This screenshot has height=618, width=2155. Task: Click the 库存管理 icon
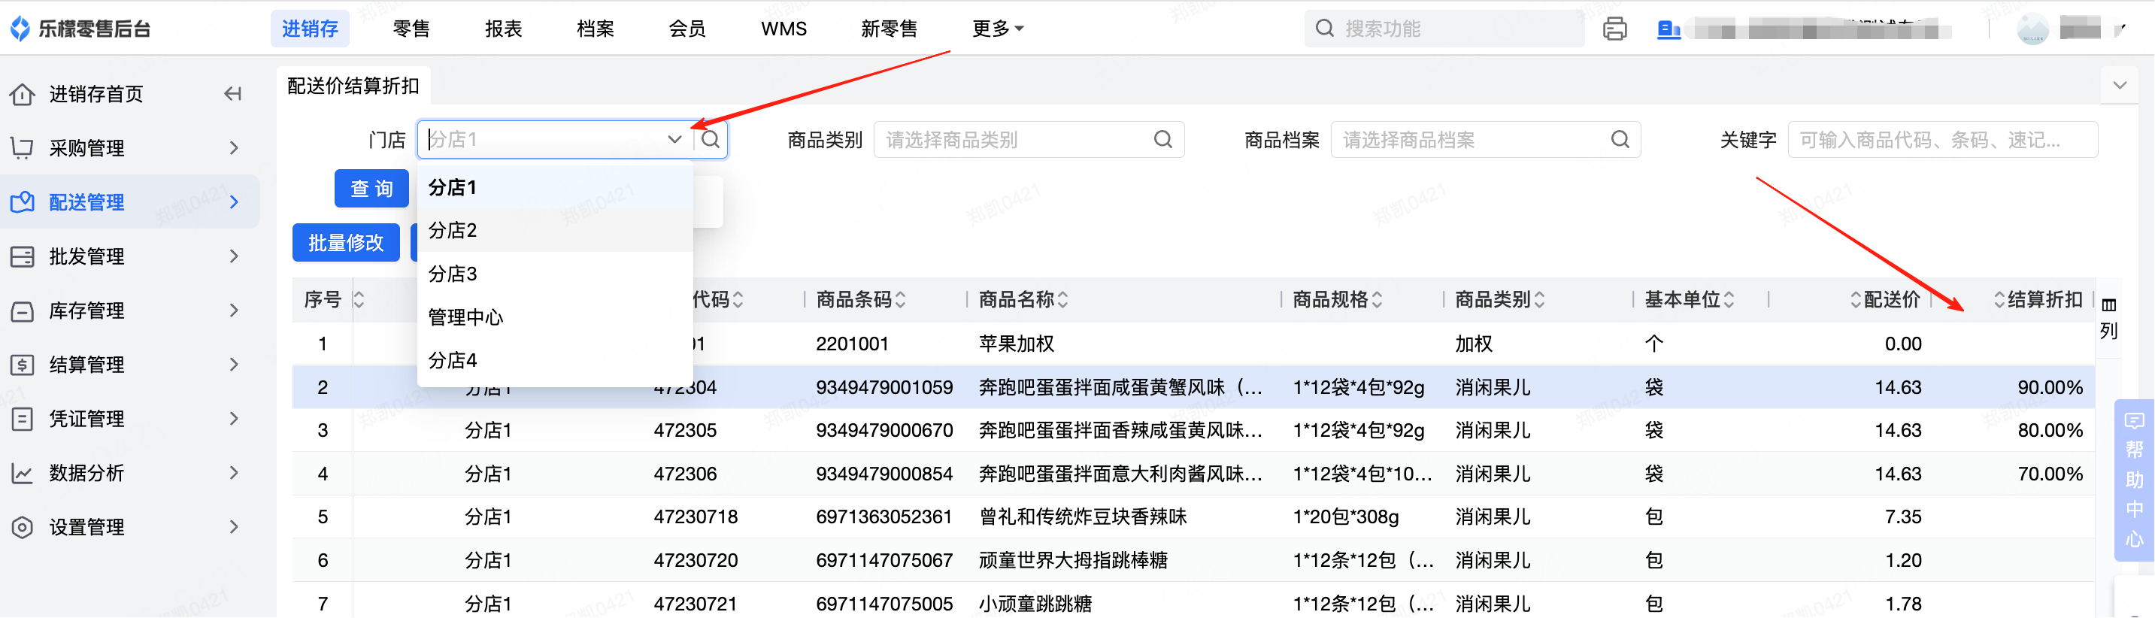coord(22,311)
